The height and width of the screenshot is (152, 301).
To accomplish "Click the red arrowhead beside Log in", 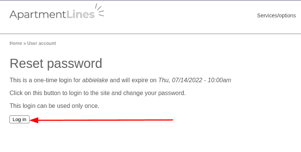I will tap(34, 120).
